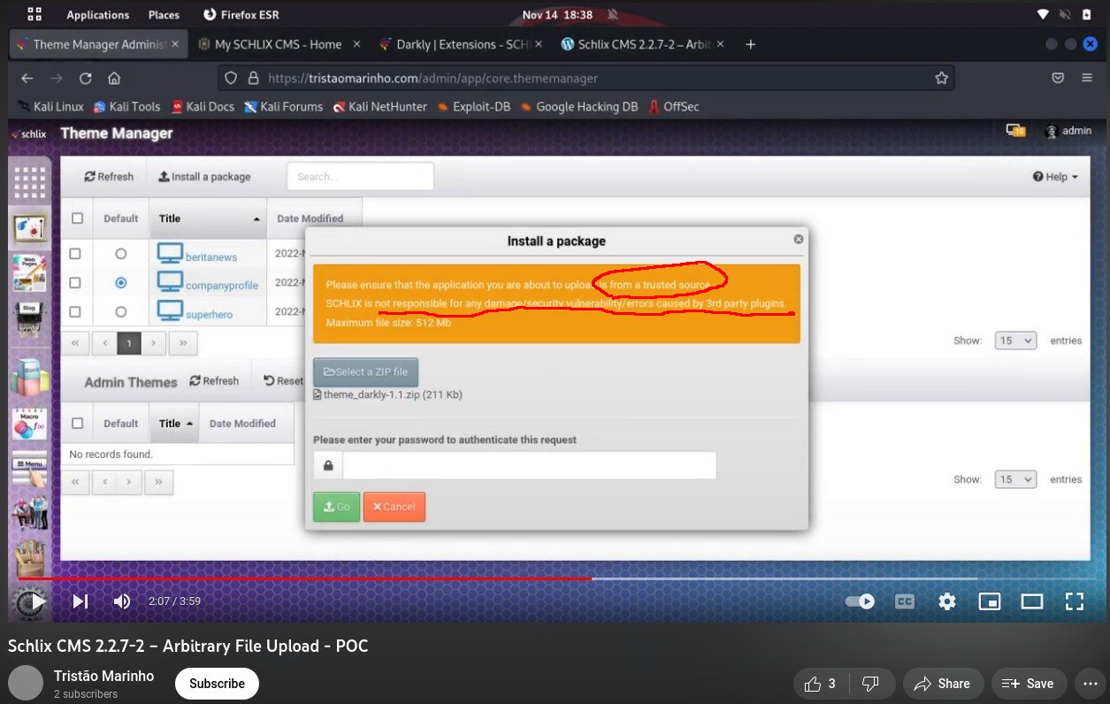Open Kali Linux bookmark
Screen dimensions: 1110x704
[x=50, y=106]
